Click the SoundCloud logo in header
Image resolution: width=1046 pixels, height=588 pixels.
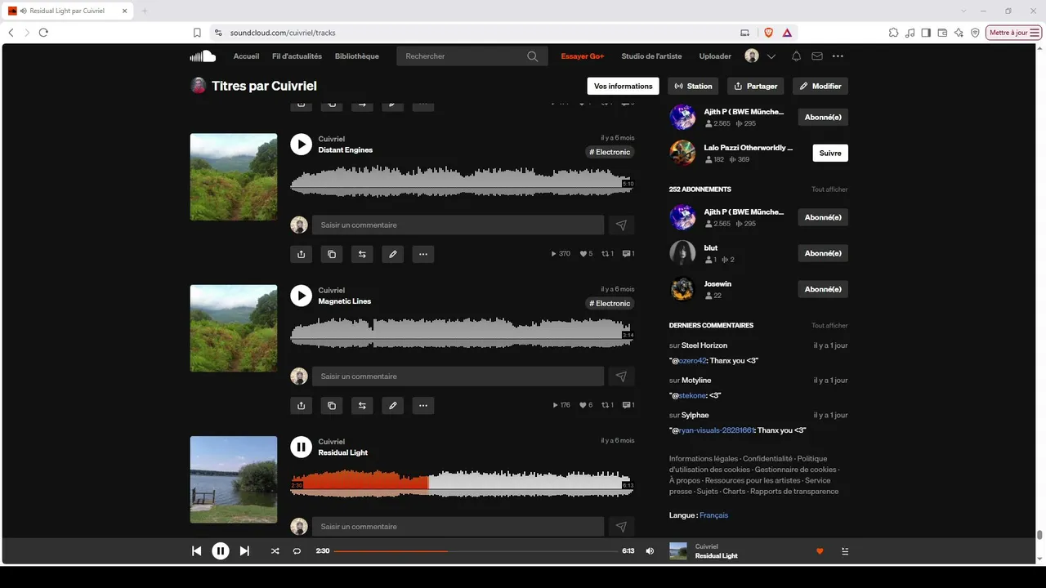[203, 56]
